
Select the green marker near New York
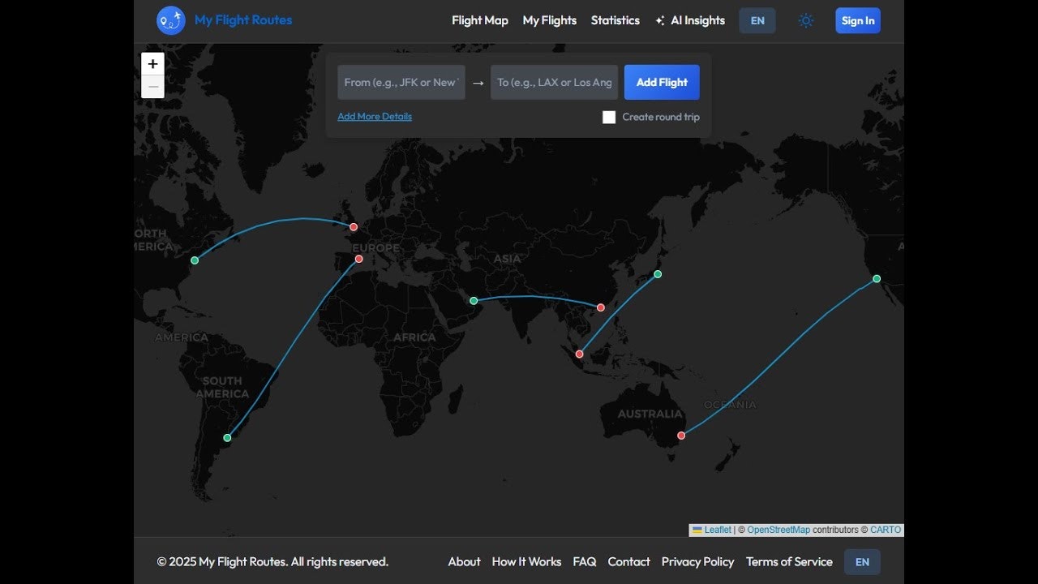pos(195,260)
